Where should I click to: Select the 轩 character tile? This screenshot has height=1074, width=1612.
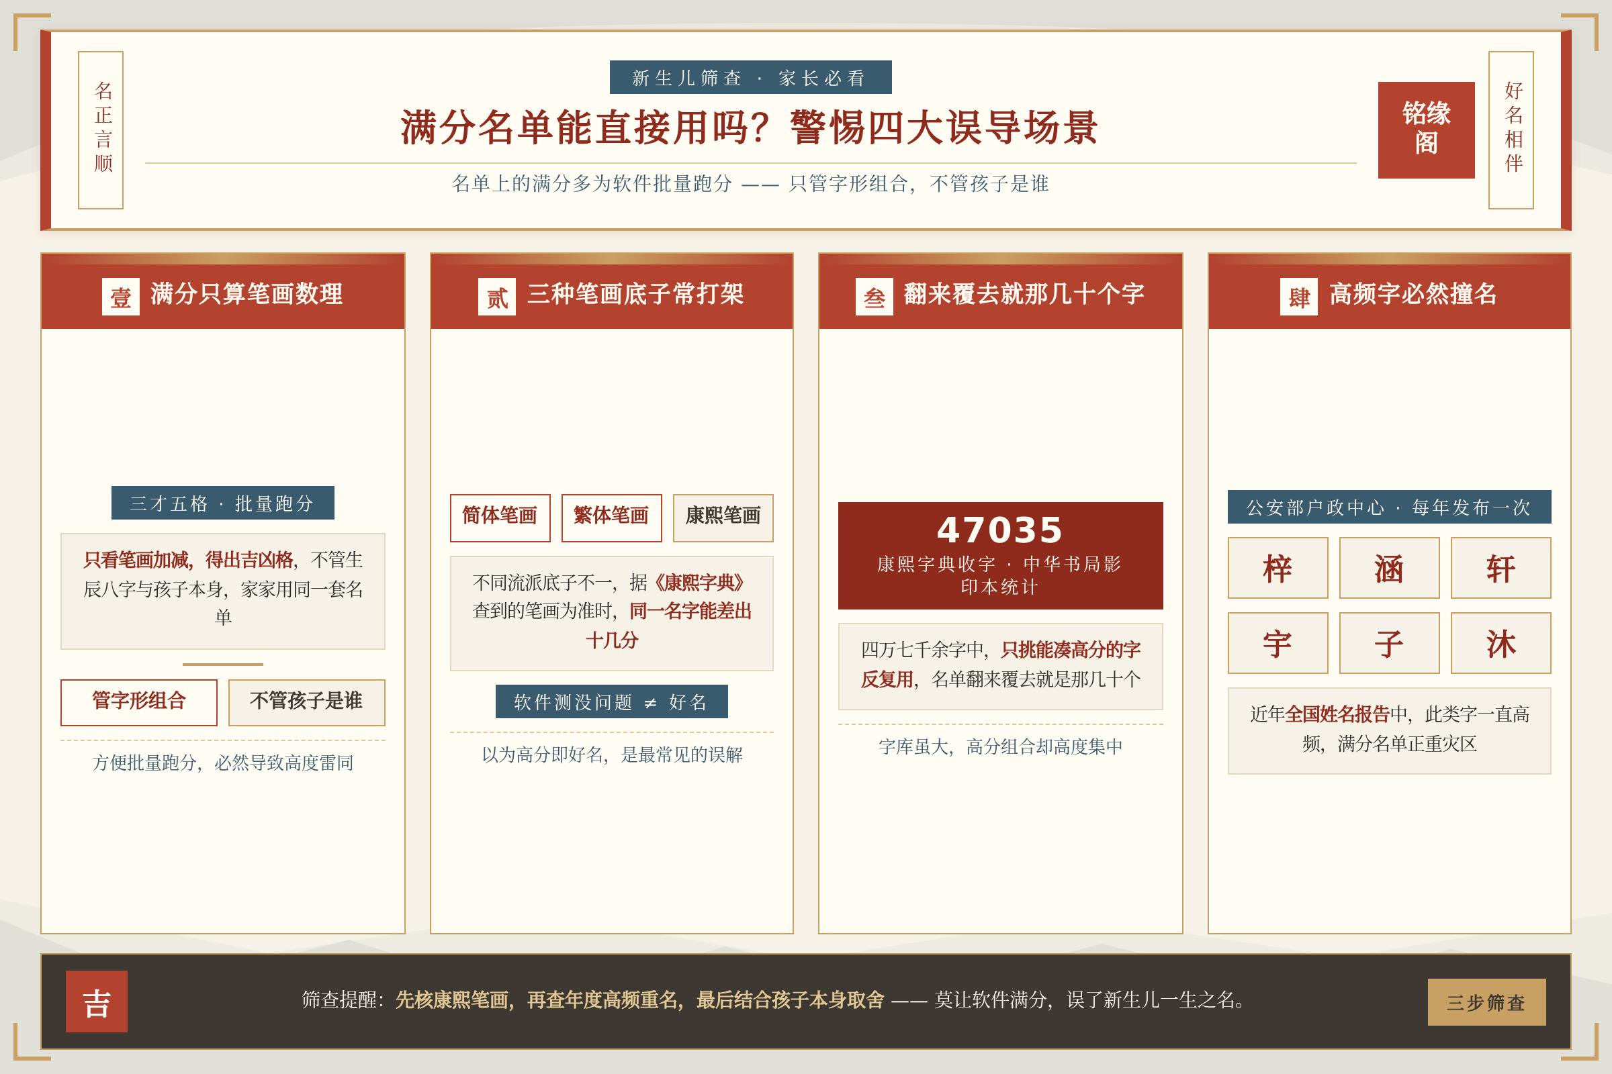click(x=1501, y=568)
